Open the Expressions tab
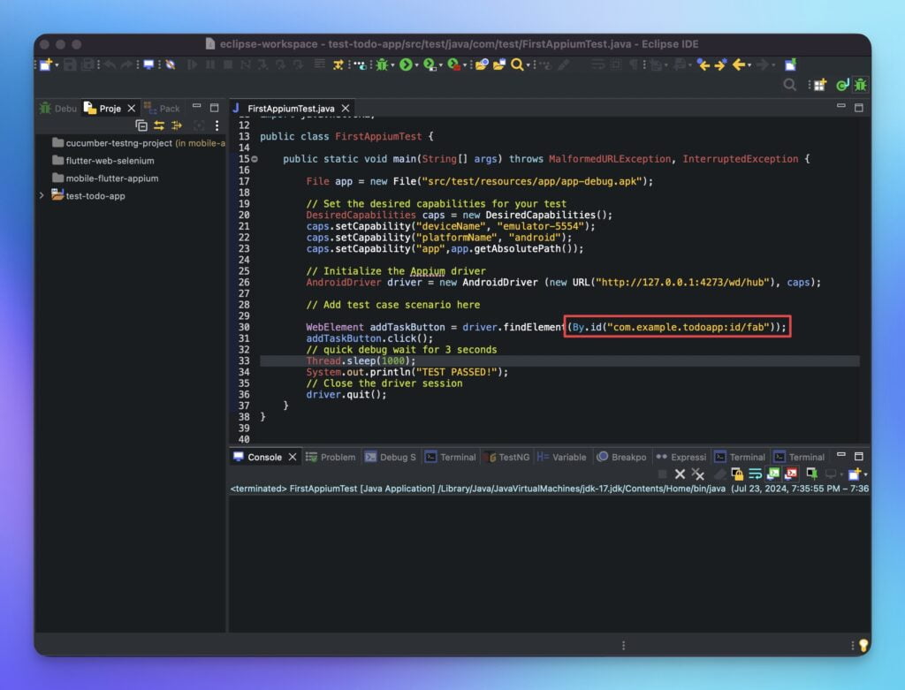 click(681, 457)
